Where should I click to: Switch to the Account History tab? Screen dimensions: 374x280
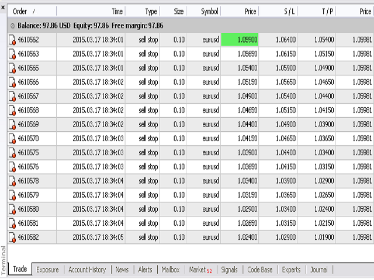(87, 269)
